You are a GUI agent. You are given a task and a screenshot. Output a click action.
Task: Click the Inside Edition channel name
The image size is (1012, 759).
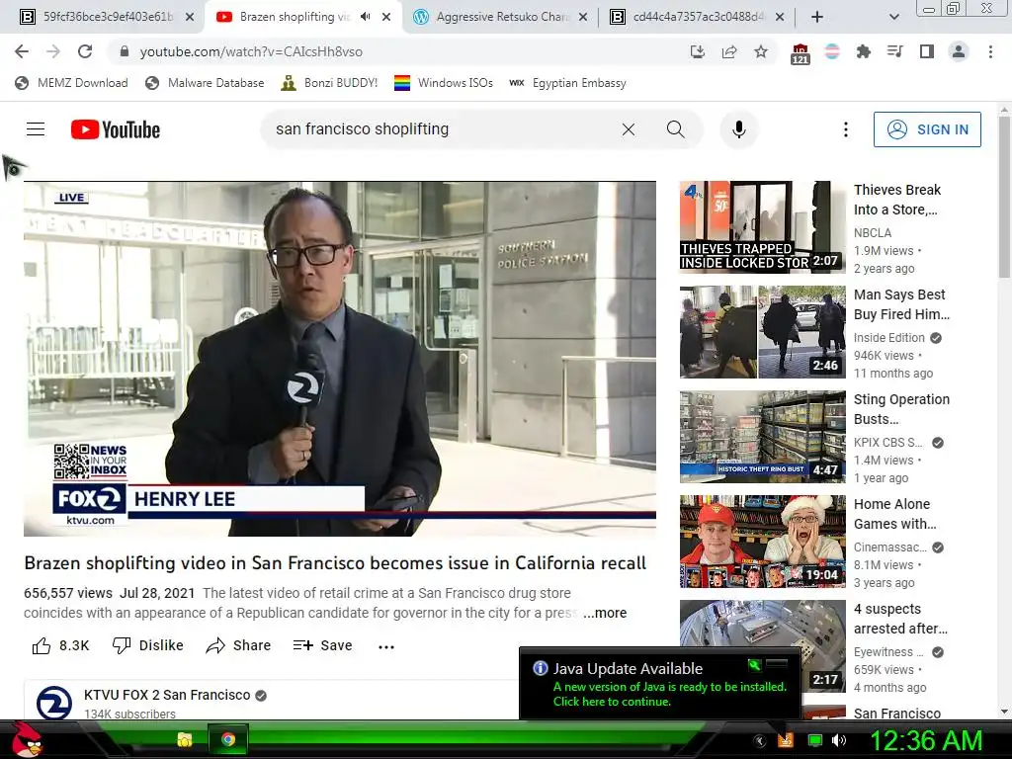pyautogui.click(x=888, y=338)
